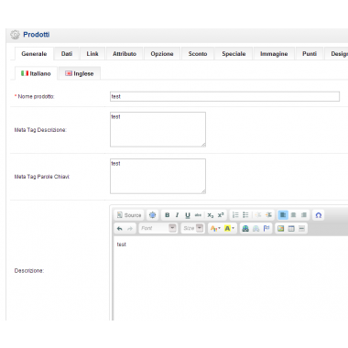This screenshot has height=348, width=348.
Task: Click the Source button in the editor
Action: [x=129, y=215]
